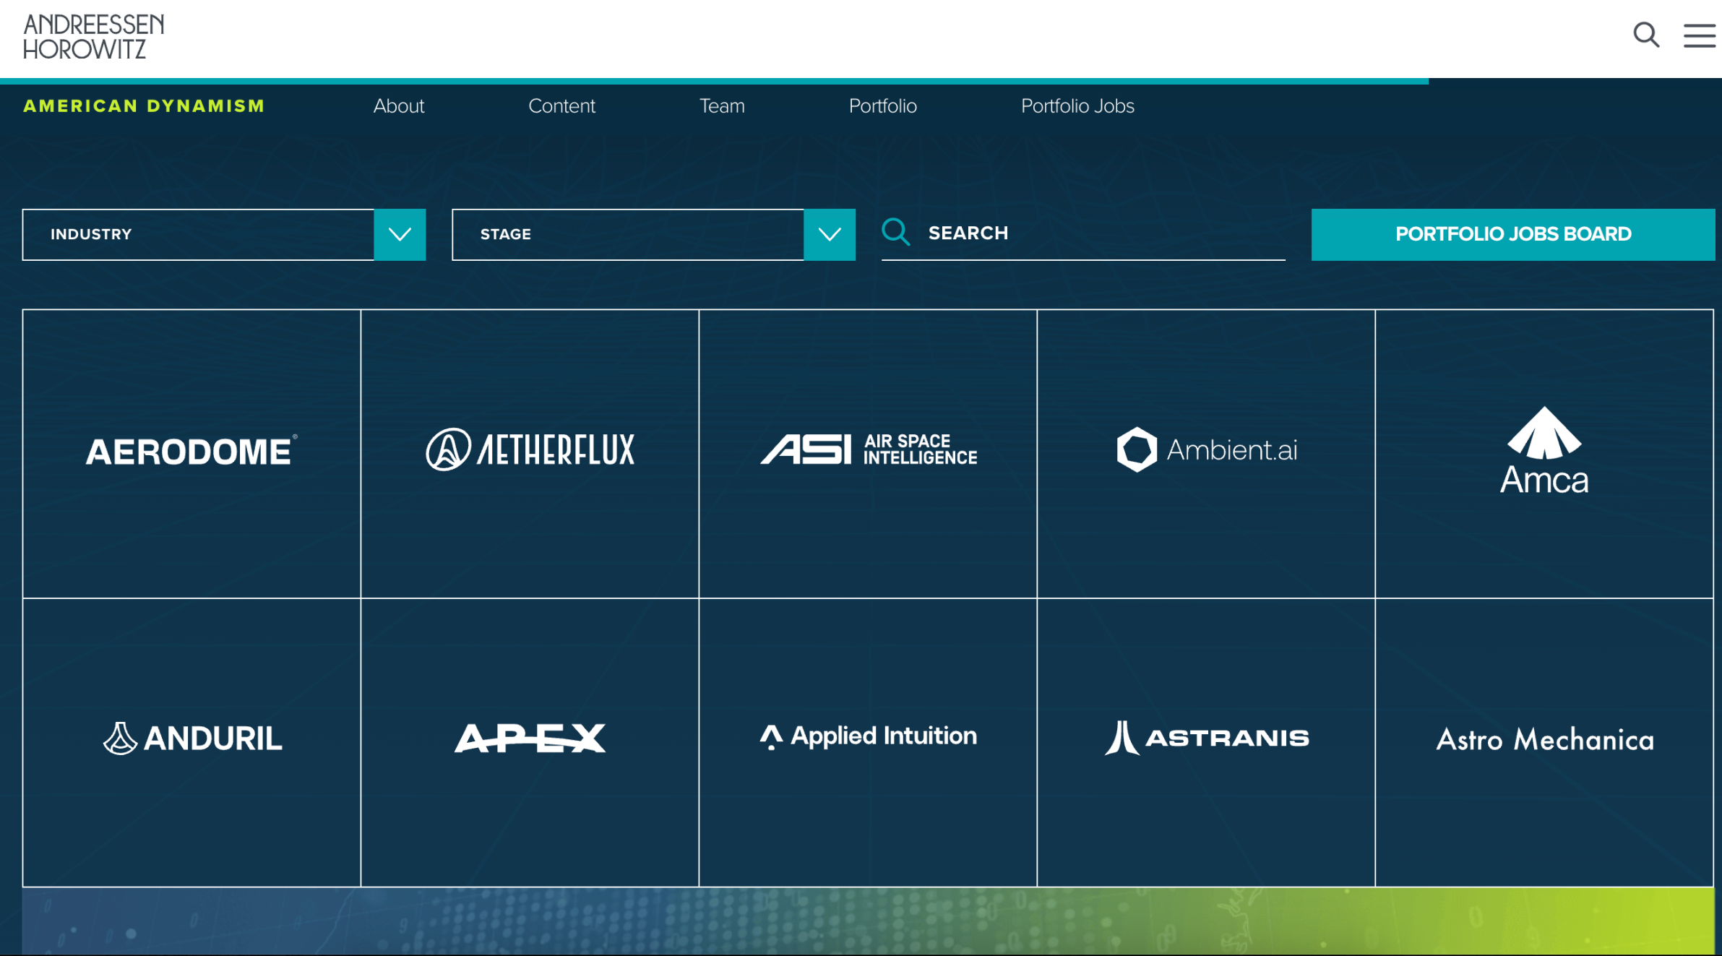Viewport: 1722px width, 956px height.
Task: Expand the Industry dropdown arrow
Action: [400, 234]
